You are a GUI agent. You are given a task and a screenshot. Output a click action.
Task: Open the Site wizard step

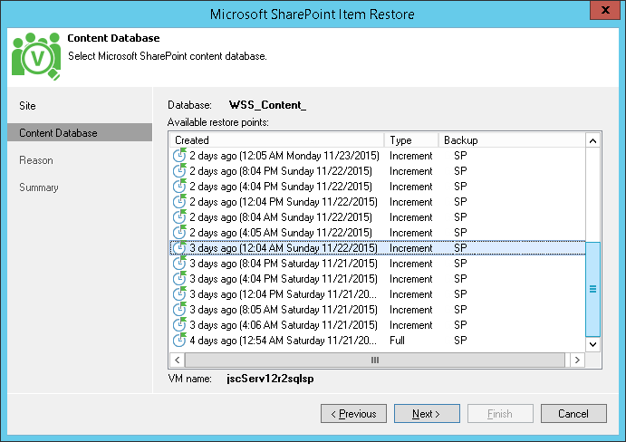(28, 106)
